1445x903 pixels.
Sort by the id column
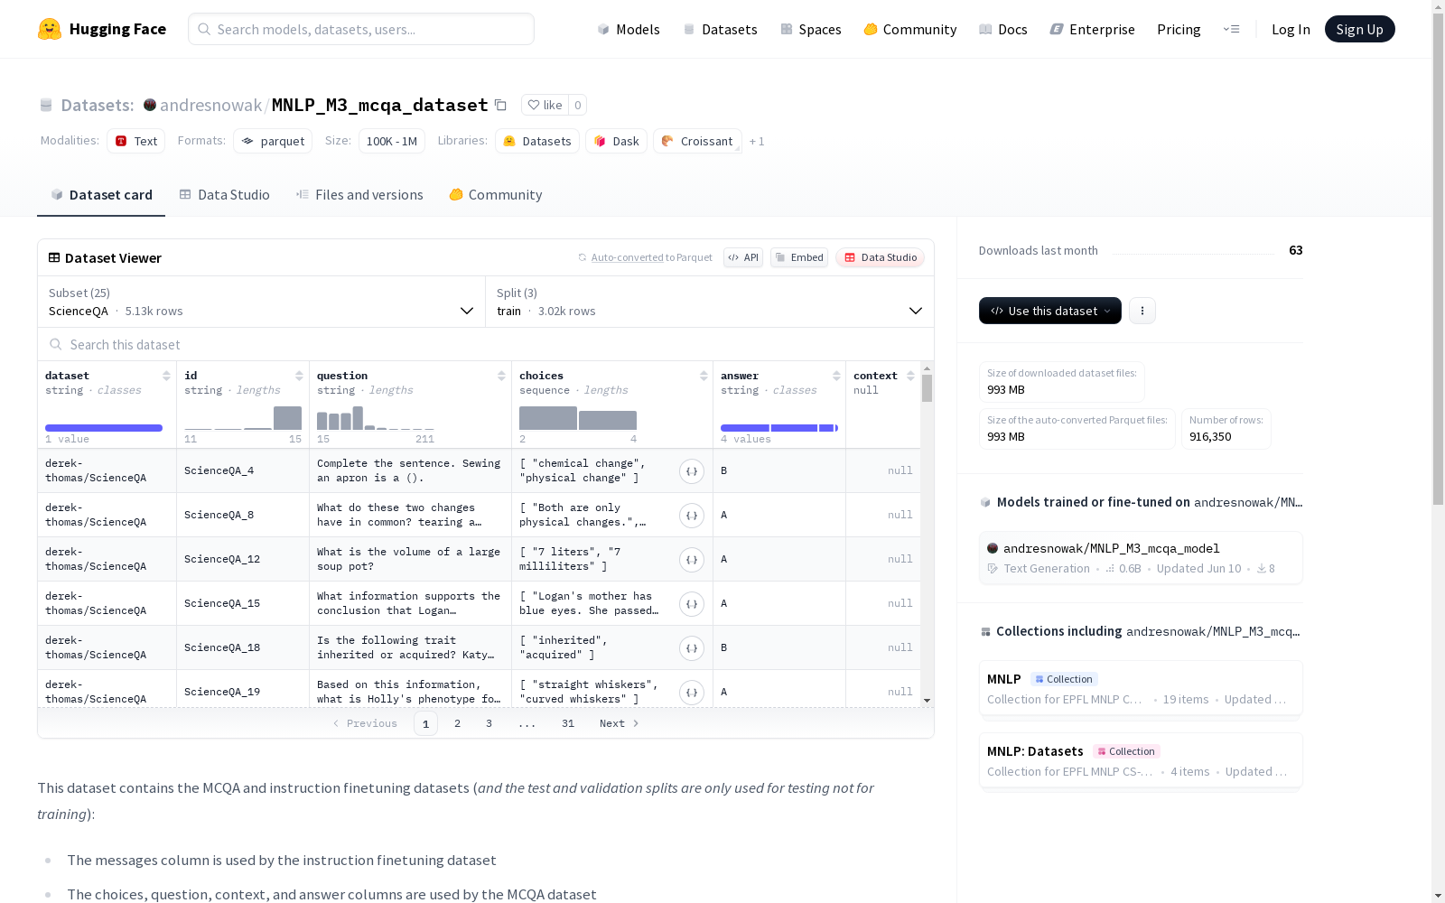click(x=299, y=376)
